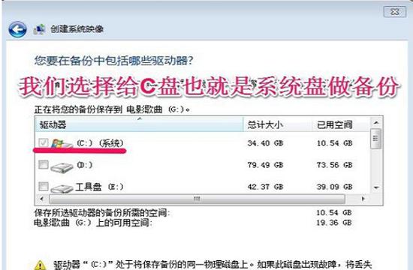Sort by the 已用空间 column header

[341, 124]
